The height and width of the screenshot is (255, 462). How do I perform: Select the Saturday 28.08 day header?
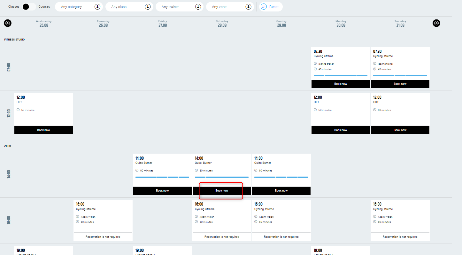point(222,24)
